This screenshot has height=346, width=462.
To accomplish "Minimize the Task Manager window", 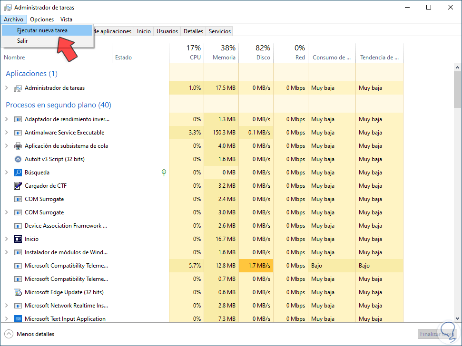I will 407,7.
